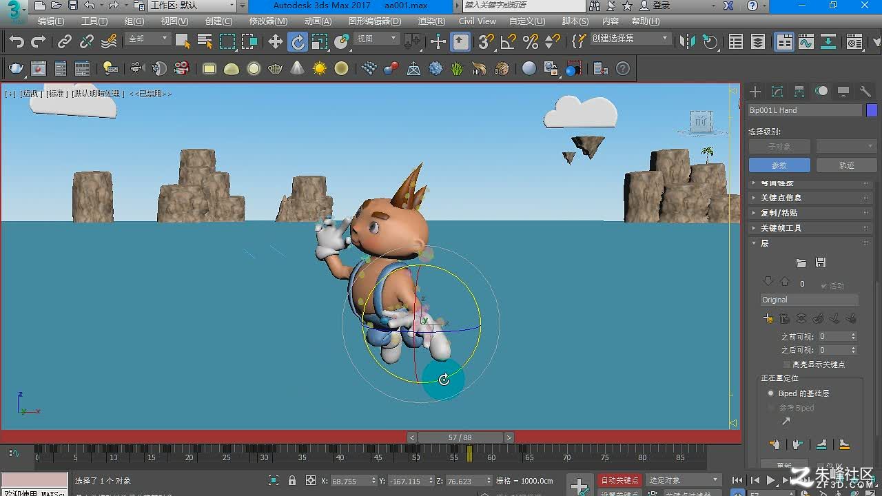This screenshot has width=882, height=496.
Task: Toggle Window/Crossing selection mode
Action: click(249, 42)
